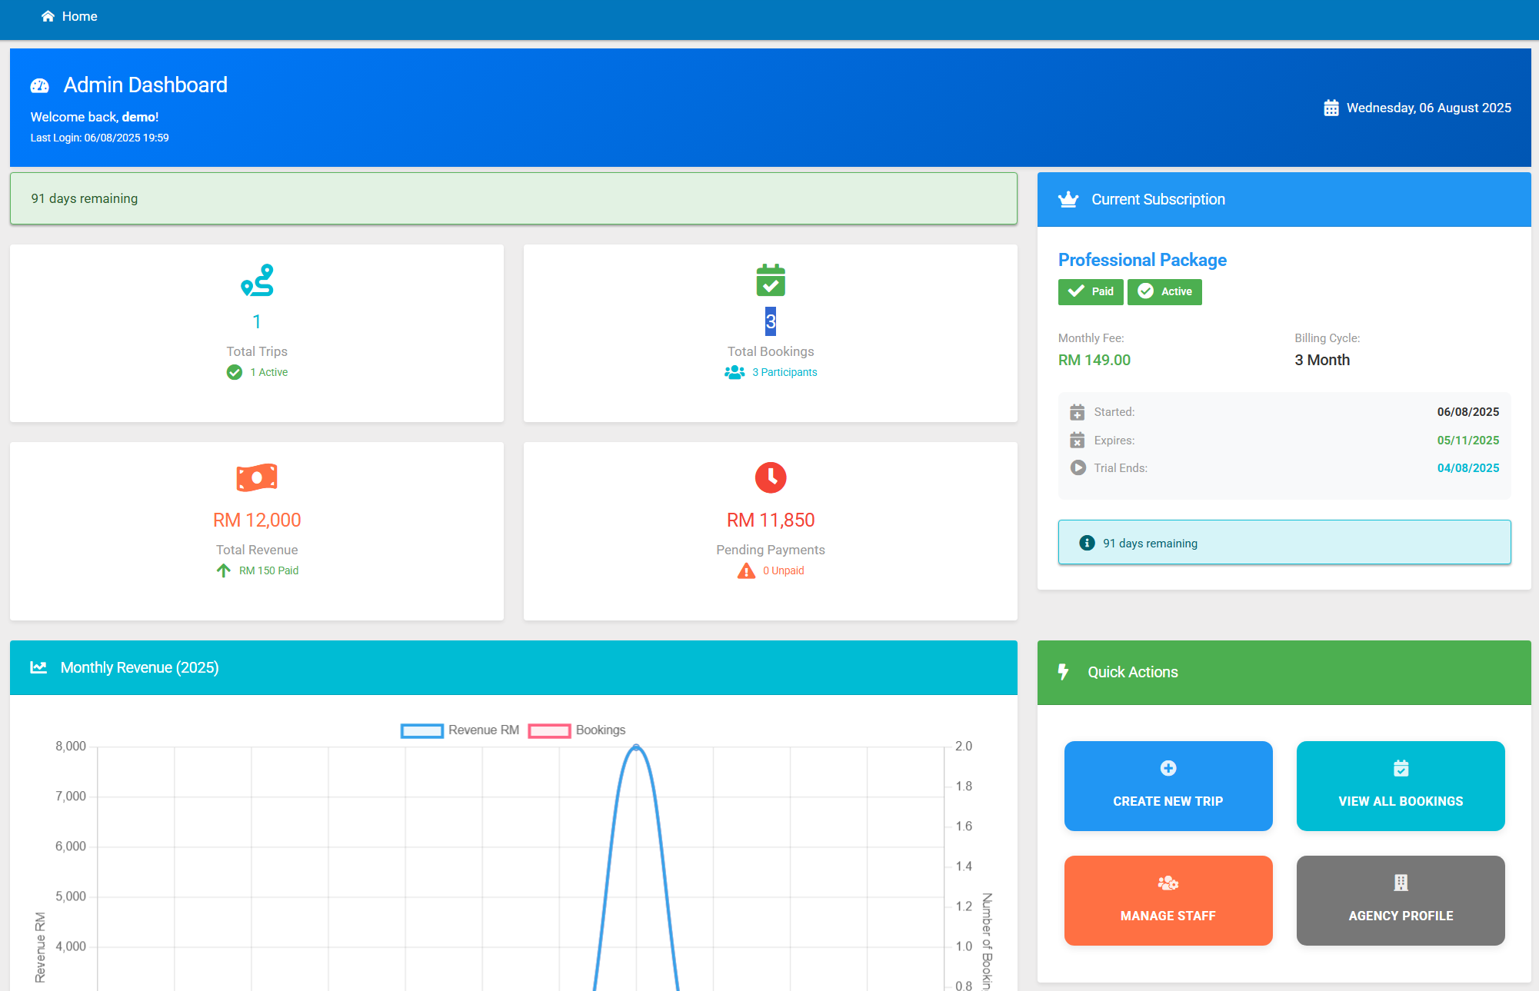
Task: Click the calendar-check icon above Total Bookings
Action: tap(770, 281)
